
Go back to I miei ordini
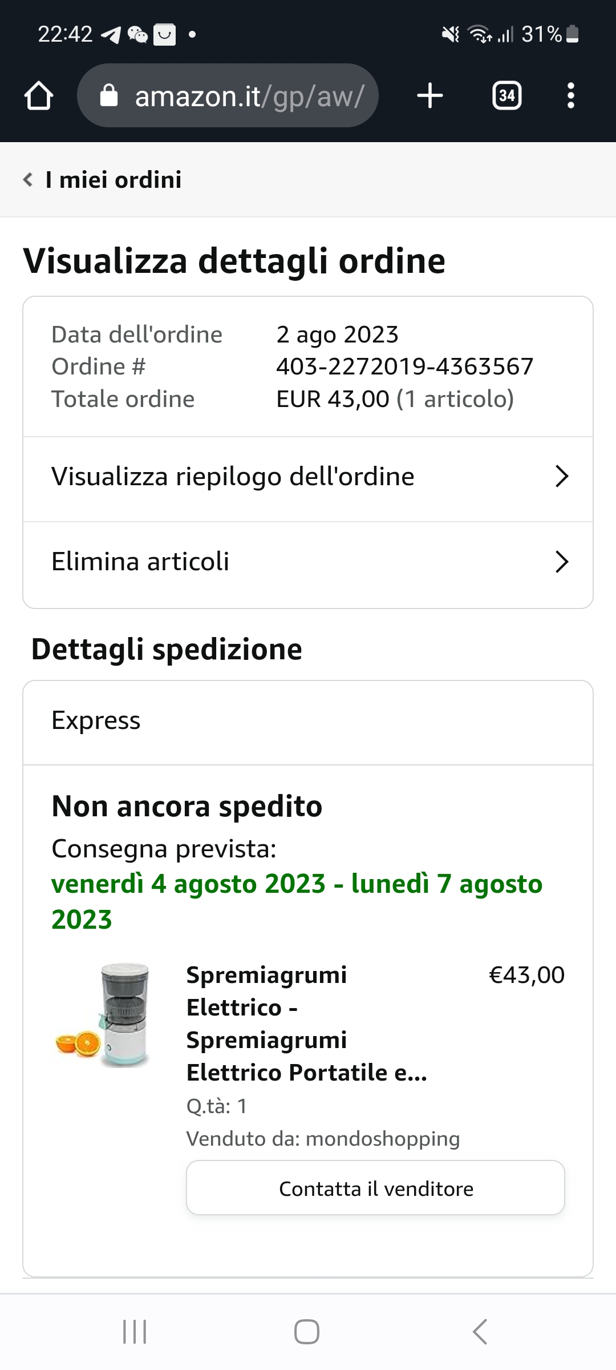tap(114, 180)
